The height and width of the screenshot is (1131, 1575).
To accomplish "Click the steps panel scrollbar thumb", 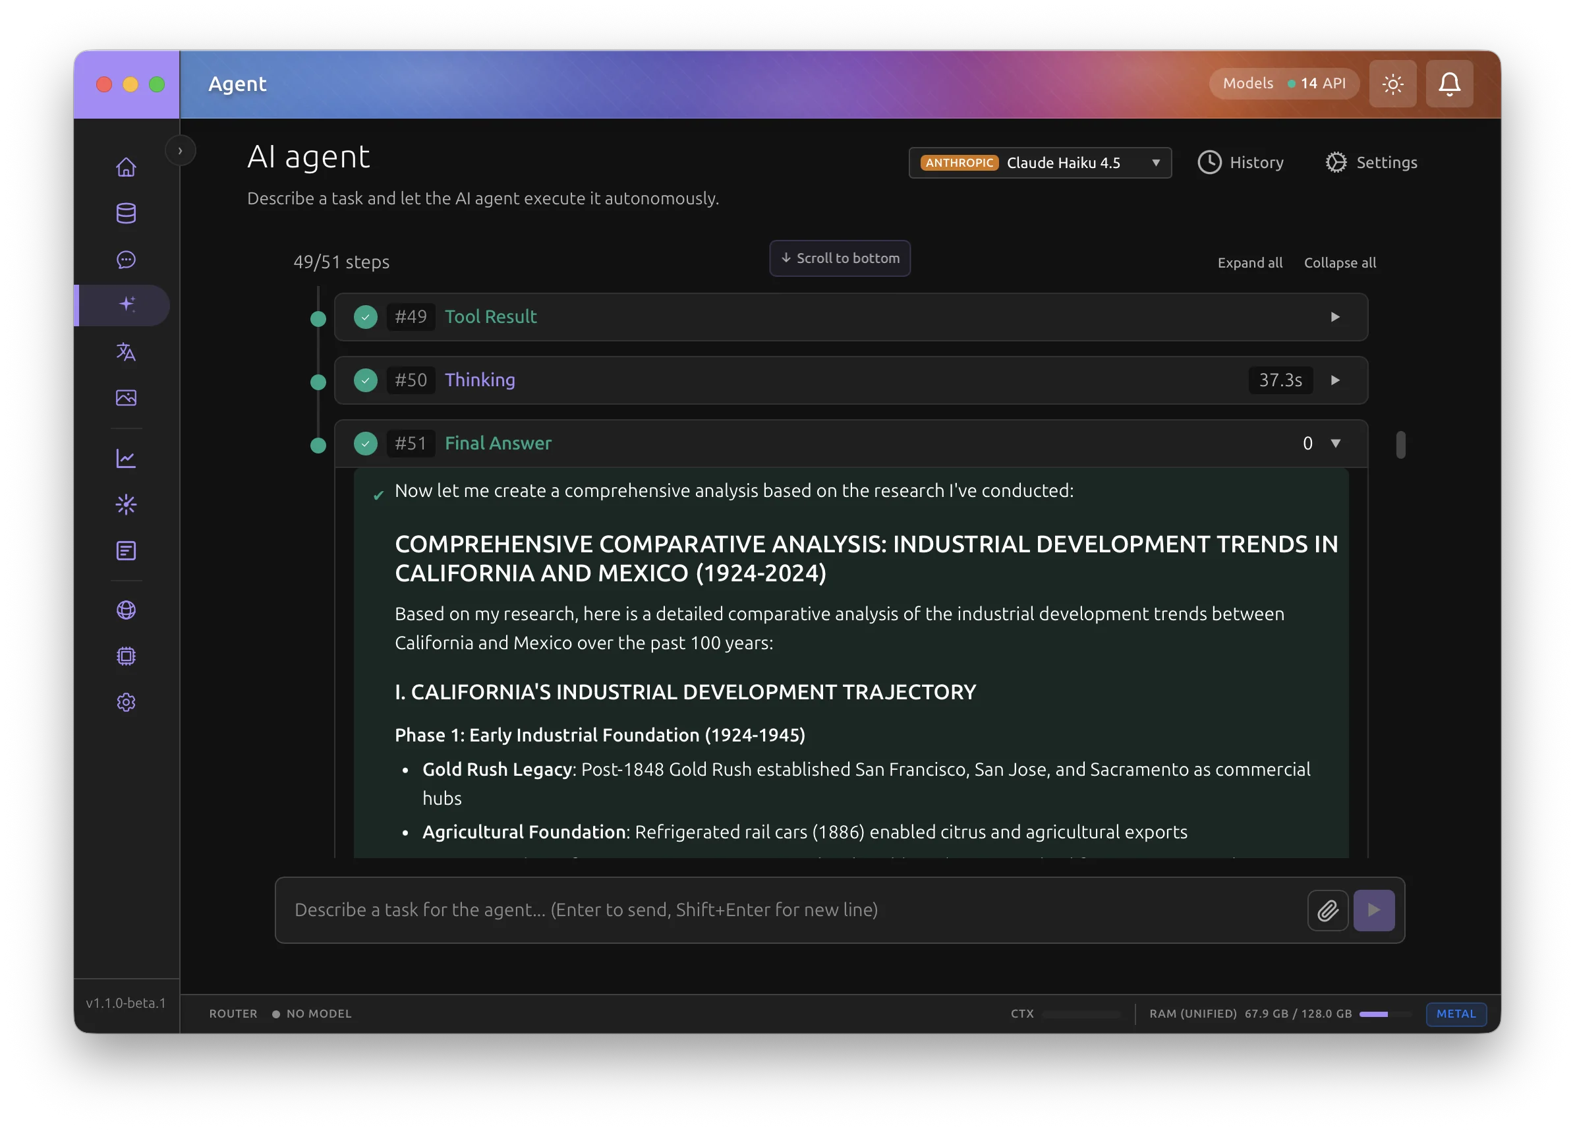I will (1400, 446).
